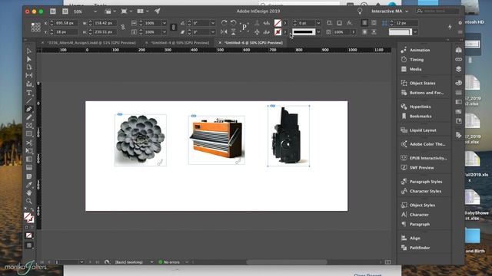This screenshot has width=492, height=276.
Task: Open the Links panel icon in dock
Action: [x=458, y=60]
